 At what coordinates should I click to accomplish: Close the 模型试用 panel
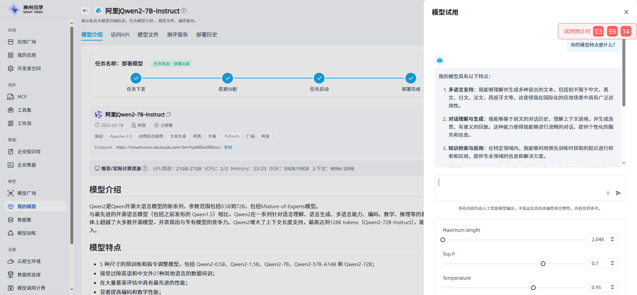click(x=626, y=12)
